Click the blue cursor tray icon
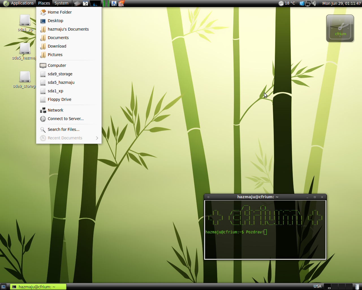Screen dimensions: 362x290 coord(302,3)
